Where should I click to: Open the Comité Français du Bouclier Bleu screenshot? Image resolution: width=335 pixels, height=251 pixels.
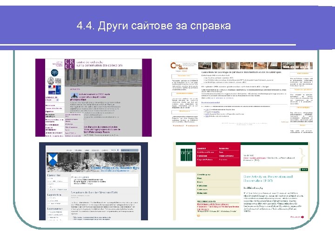pyautogui.click(x=94, y=181)
